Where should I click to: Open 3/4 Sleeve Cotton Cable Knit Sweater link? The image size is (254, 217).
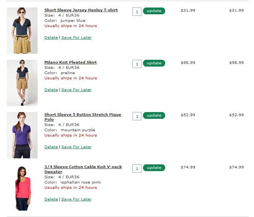coord(83,167)
